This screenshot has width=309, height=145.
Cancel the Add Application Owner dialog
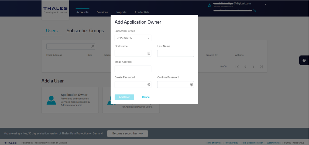tap(146, 97)
